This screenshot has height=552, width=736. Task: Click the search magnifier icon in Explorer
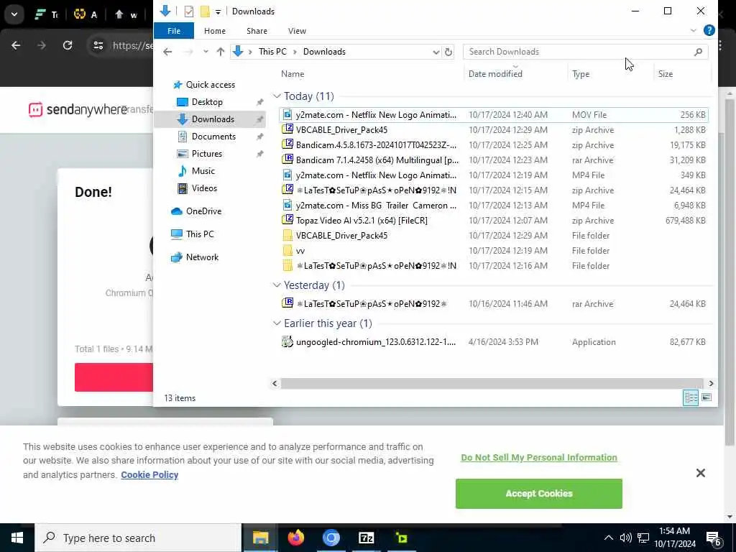click(x=699, y=52)
